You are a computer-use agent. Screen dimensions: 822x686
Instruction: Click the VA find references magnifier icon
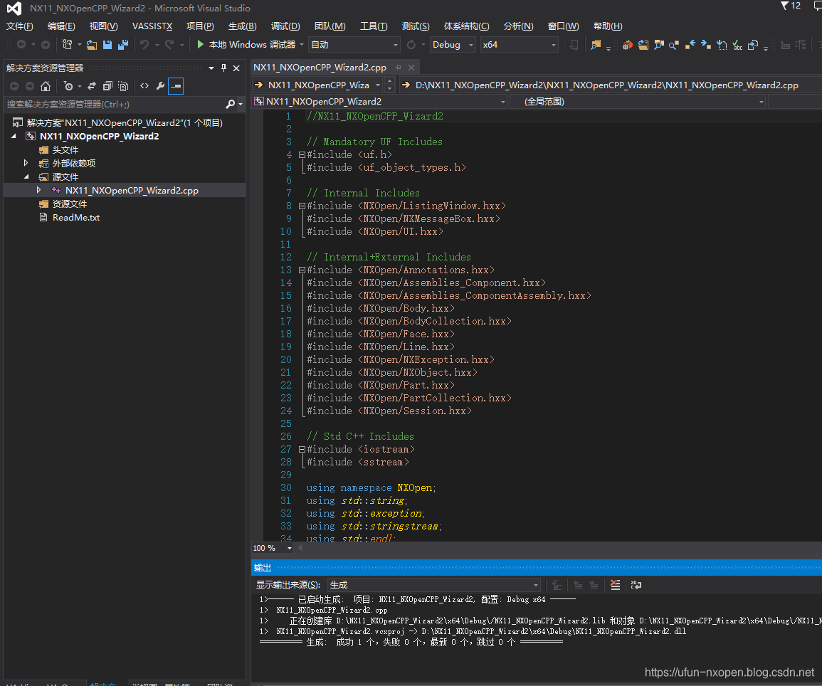(x=674, y=45)
